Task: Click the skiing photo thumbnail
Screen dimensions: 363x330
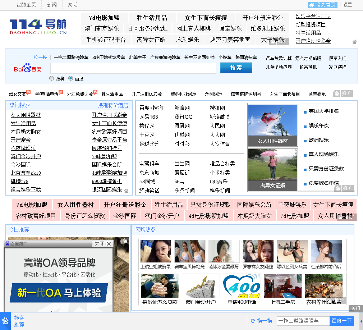Action: 273,120
